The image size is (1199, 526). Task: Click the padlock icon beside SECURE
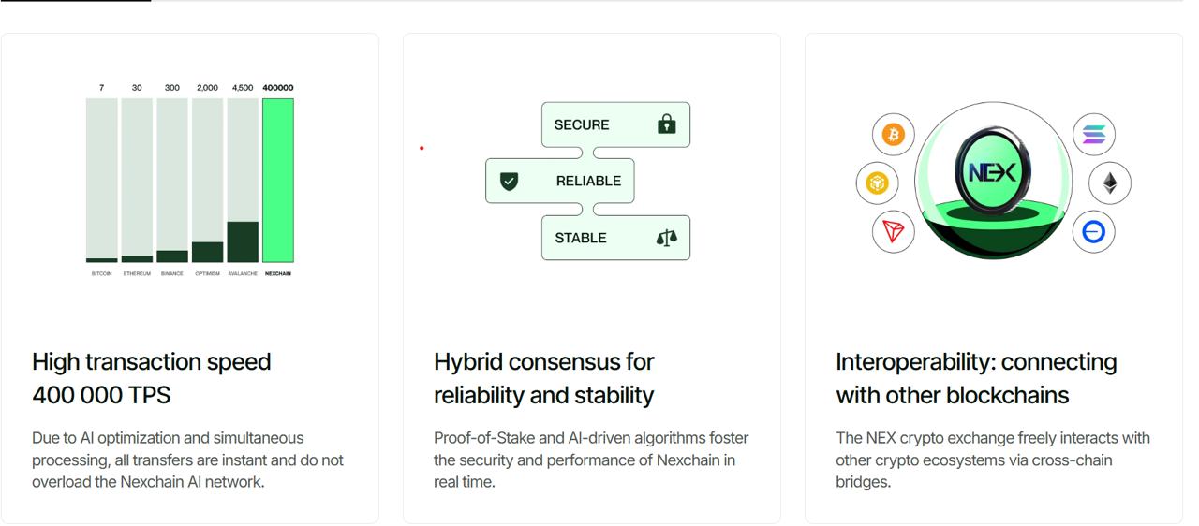coord(666,124)
